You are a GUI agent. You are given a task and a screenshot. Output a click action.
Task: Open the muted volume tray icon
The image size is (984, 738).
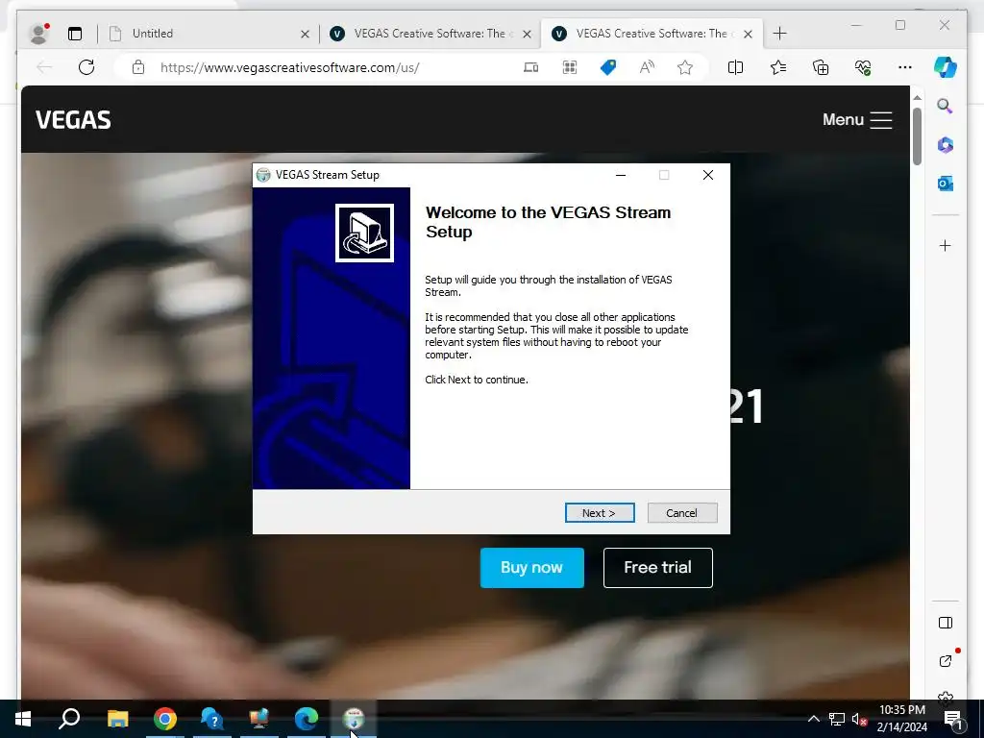859,719
